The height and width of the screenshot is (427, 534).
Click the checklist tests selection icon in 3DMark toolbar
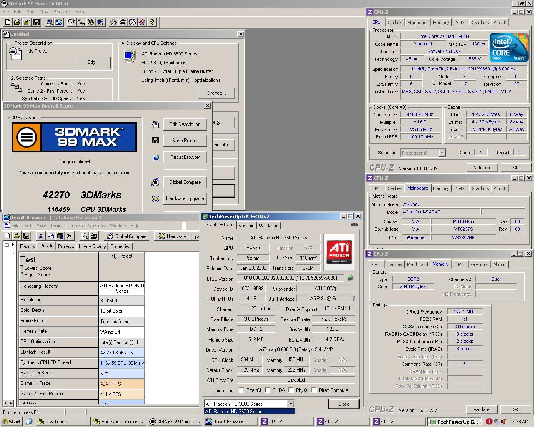(x=81, y=22)
